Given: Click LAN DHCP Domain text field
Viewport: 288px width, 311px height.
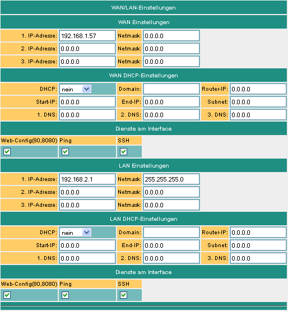Looking at the screenshot, I should [x=171, y=232].
